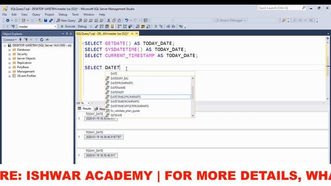Open Activity Monitor pulse icon in Object Explorer
Screen dimensions: 331x186
[47, 40]
